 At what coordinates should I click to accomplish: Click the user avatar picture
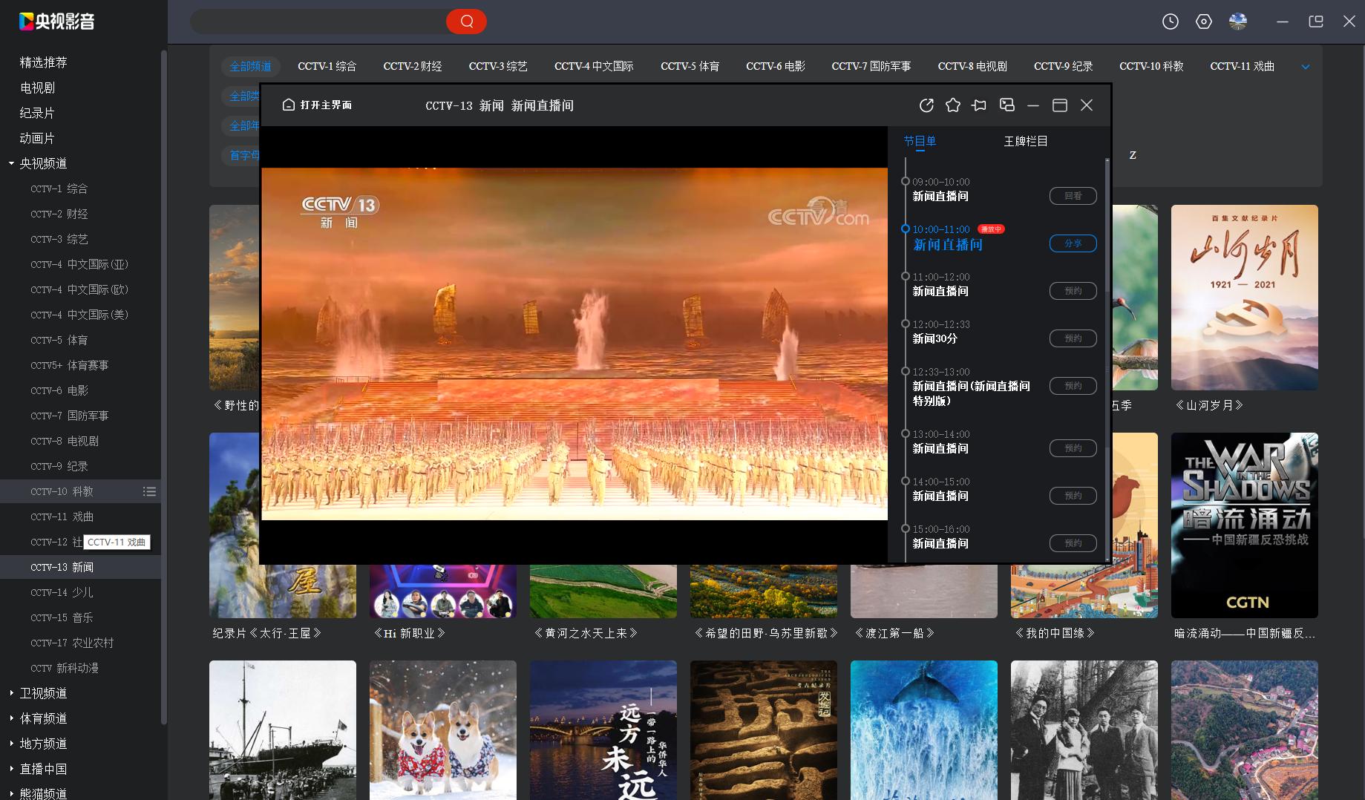coord(1237,22)
